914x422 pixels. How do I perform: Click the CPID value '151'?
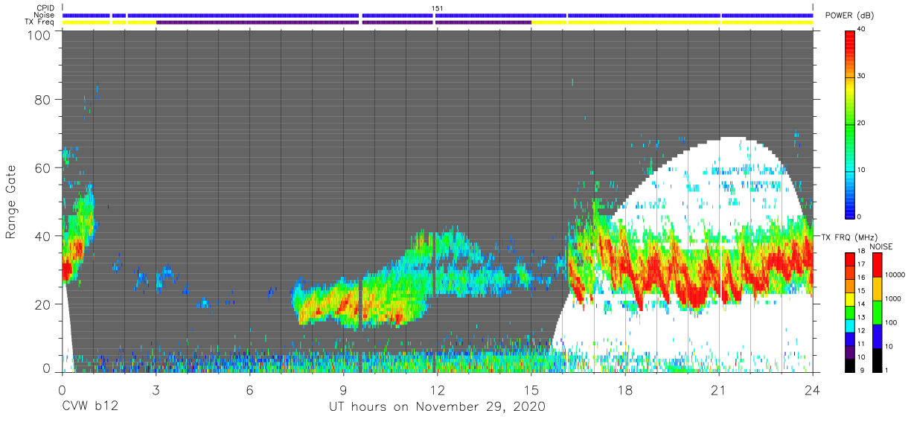coord(438,8)
